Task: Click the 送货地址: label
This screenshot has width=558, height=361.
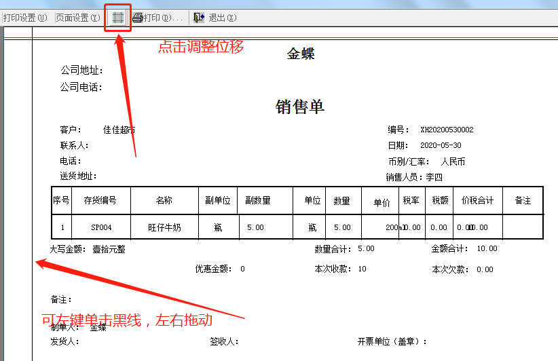Action: click(x=78, y=176)
